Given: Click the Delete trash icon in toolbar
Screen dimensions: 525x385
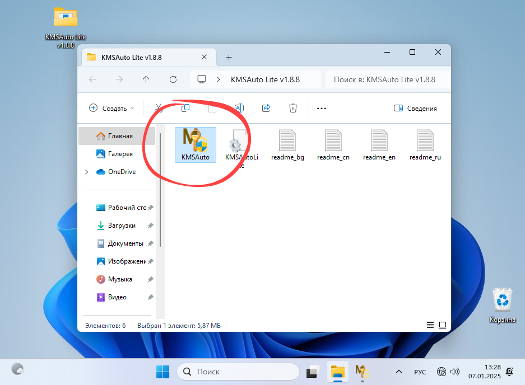Looking at the screenshot, I should pos(292,108).
